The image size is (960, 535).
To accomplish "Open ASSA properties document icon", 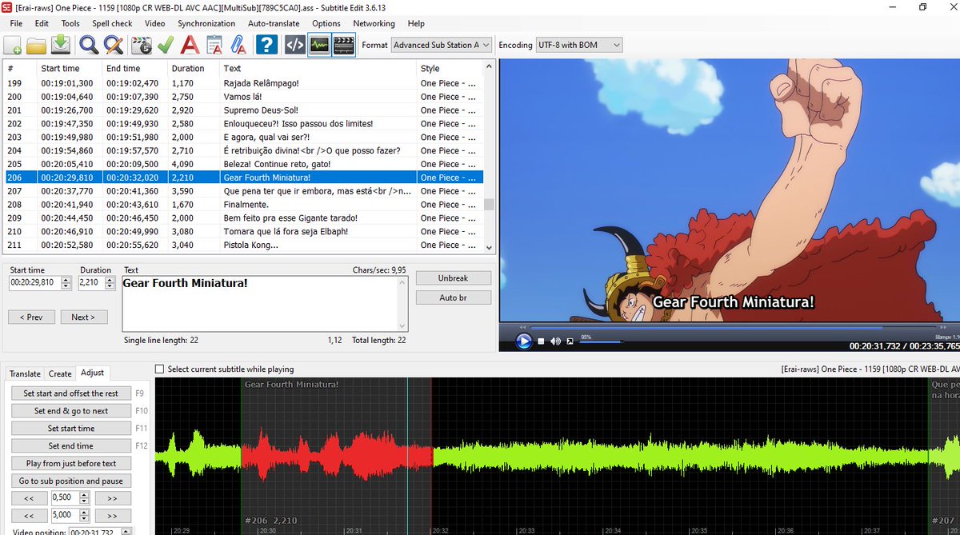I will (x=214, y=46).
